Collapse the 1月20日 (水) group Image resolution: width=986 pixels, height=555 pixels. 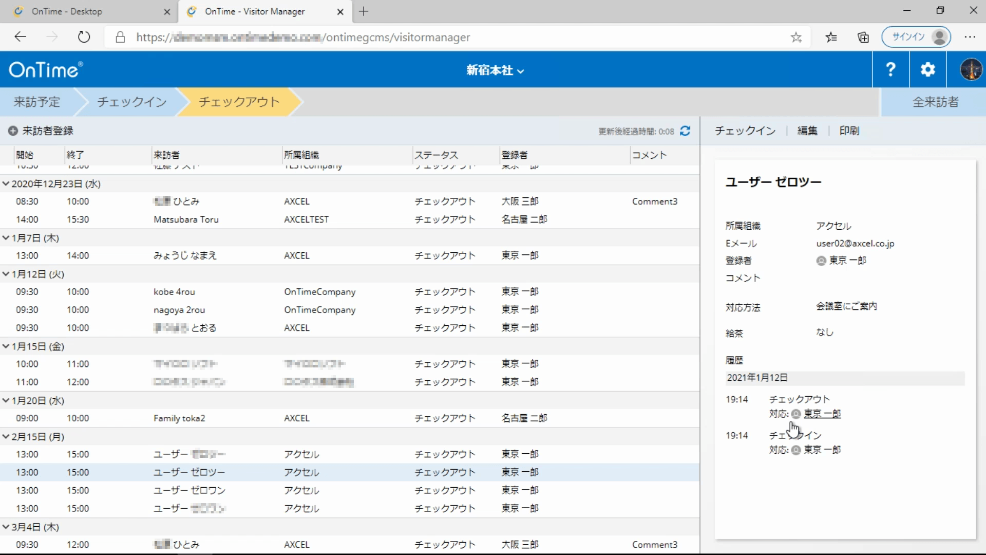[6, 400]
